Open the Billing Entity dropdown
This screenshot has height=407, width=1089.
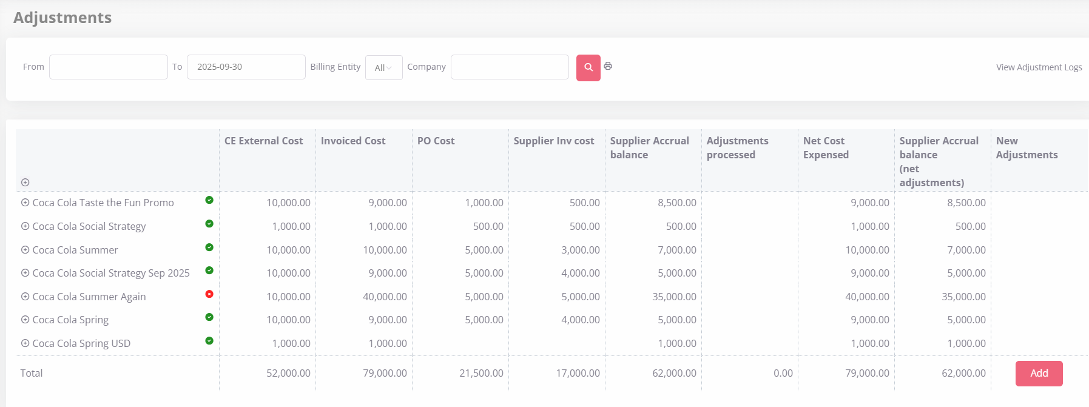[383, 67]
